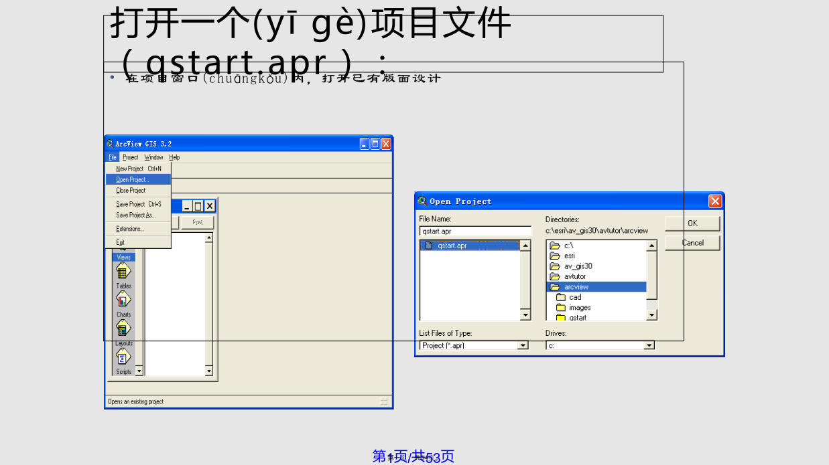Viewport: 829px width, 465px height.
Task: Select the c:\ directory entry
Action: pyautogui.click(x=596, y=246)
